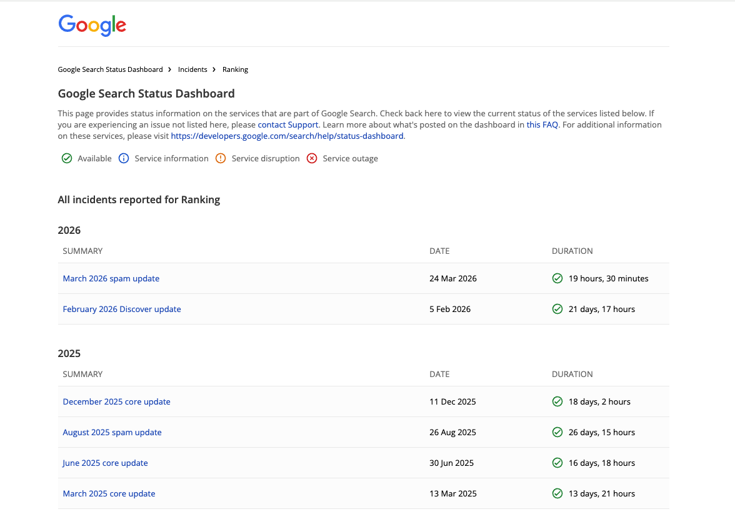Select Ranking in the breadcrumb trail
This screenshot has height=524, width=735.
(235, 69)
